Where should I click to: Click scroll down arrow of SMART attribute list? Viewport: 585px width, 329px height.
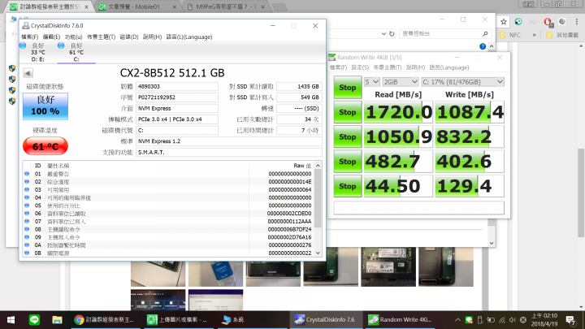[318, 253]
